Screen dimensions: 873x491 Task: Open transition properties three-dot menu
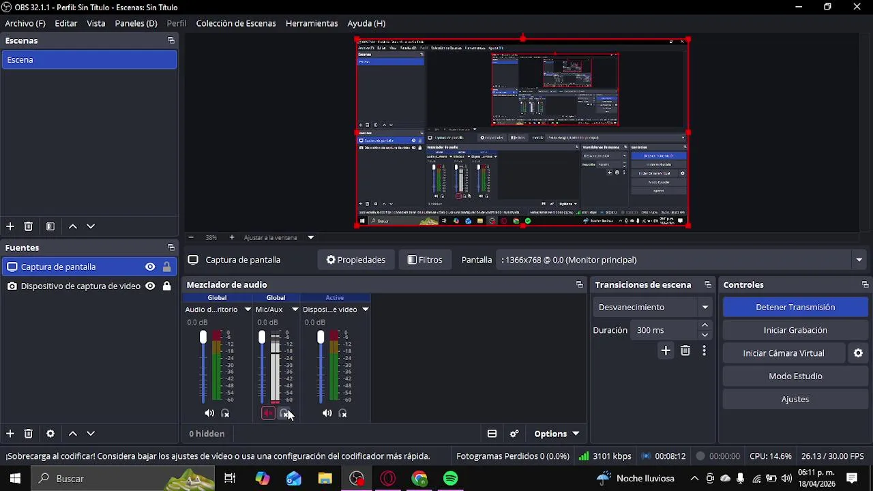pyautogui.click(x=704, y=351)
